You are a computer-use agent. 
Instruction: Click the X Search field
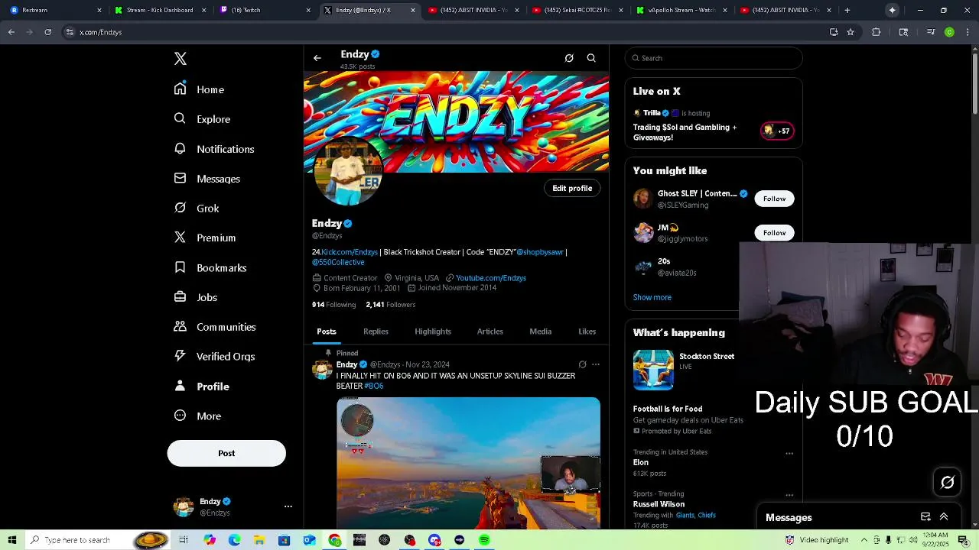(714, 58)
